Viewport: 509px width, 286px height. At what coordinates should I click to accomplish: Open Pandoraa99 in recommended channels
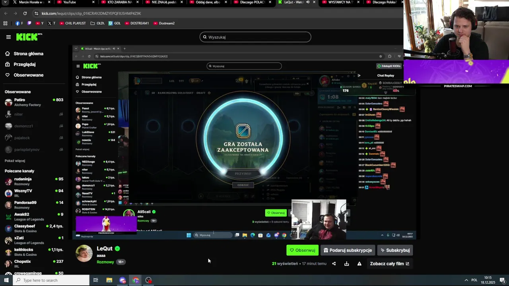pos(34,205)
